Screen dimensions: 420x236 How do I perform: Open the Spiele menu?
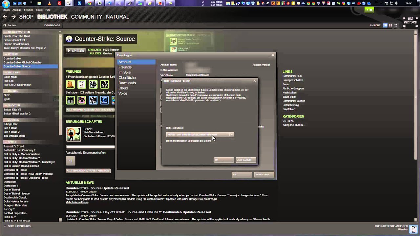[39, 10]
